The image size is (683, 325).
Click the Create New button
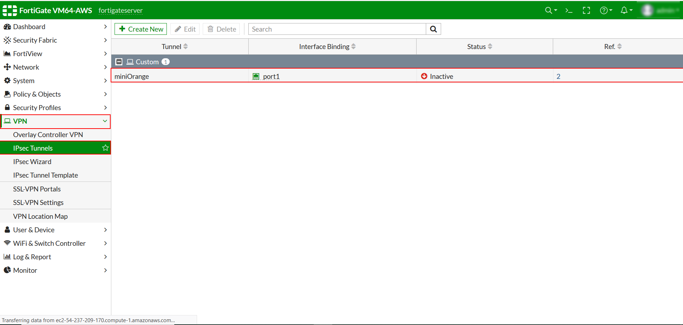[x=141, y=29]
